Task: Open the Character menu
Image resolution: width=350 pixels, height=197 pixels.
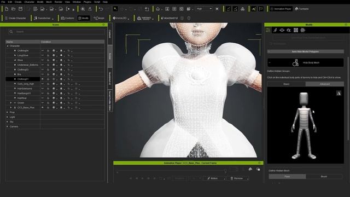Action: pos(29,2)
